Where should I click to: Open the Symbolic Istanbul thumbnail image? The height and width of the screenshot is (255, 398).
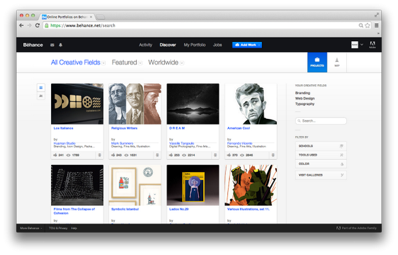click(x=135, y=185)
